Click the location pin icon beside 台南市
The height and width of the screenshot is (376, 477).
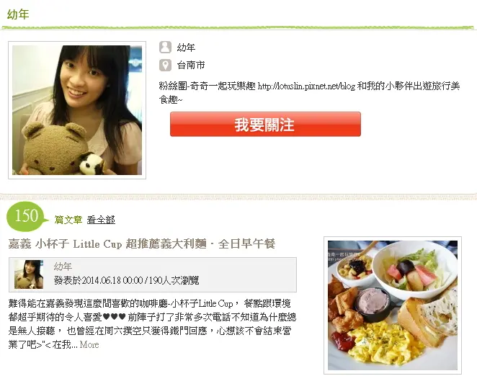click(165, 65)
